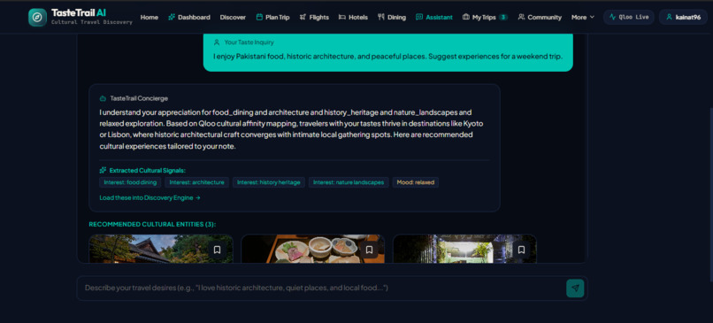Click 'Load these into Discovery Engine' link
The width and height of the screenshot is (713, 323).
[x=150, y=198]
